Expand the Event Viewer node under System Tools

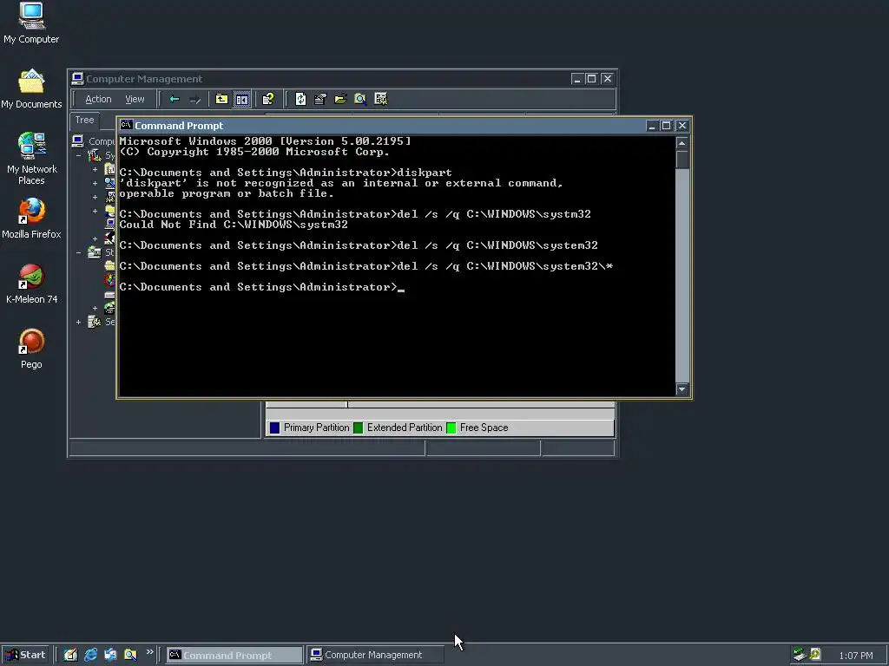pyautogui.click(x=95, y=169)
